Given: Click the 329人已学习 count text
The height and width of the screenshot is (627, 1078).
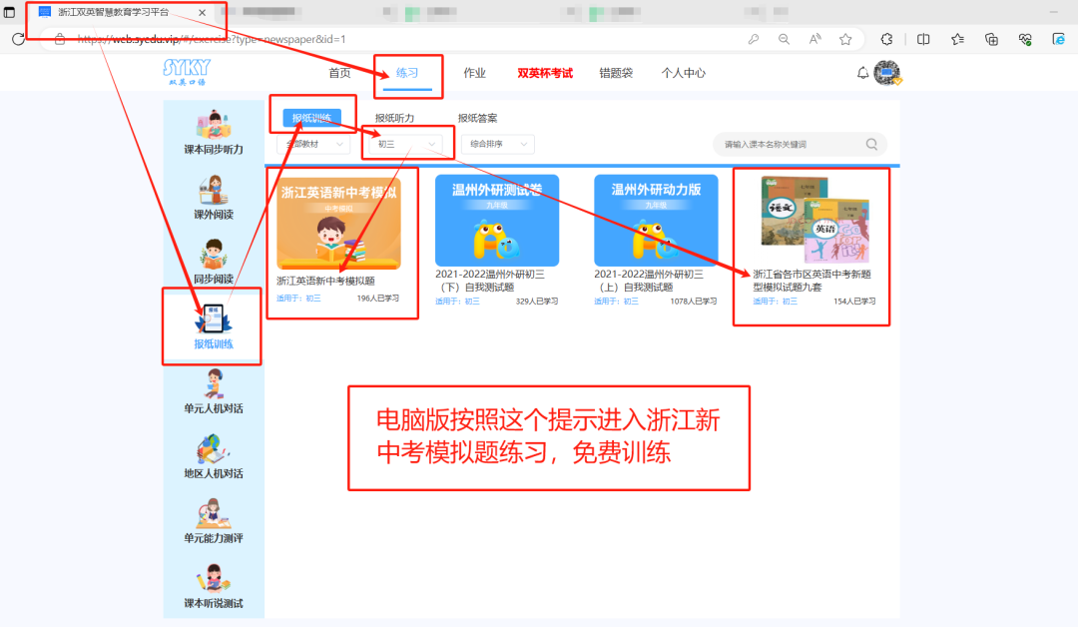Looking at the screenshot, I should (x=536, y=302).
